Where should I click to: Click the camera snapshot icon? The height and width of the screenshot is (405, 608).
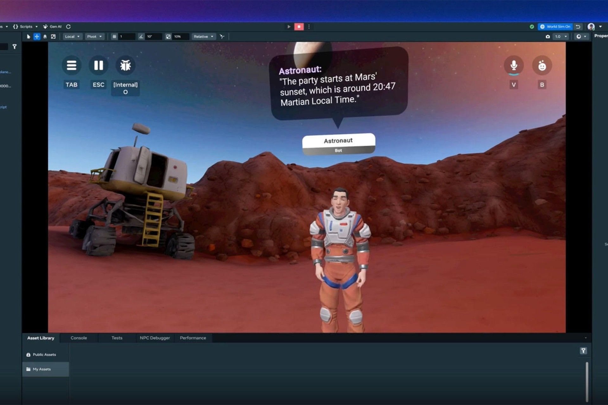(548, 37)
